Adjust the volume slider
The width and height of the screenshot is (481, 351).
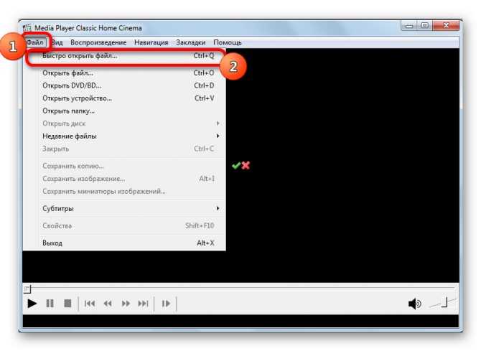(x=443, y=303)
